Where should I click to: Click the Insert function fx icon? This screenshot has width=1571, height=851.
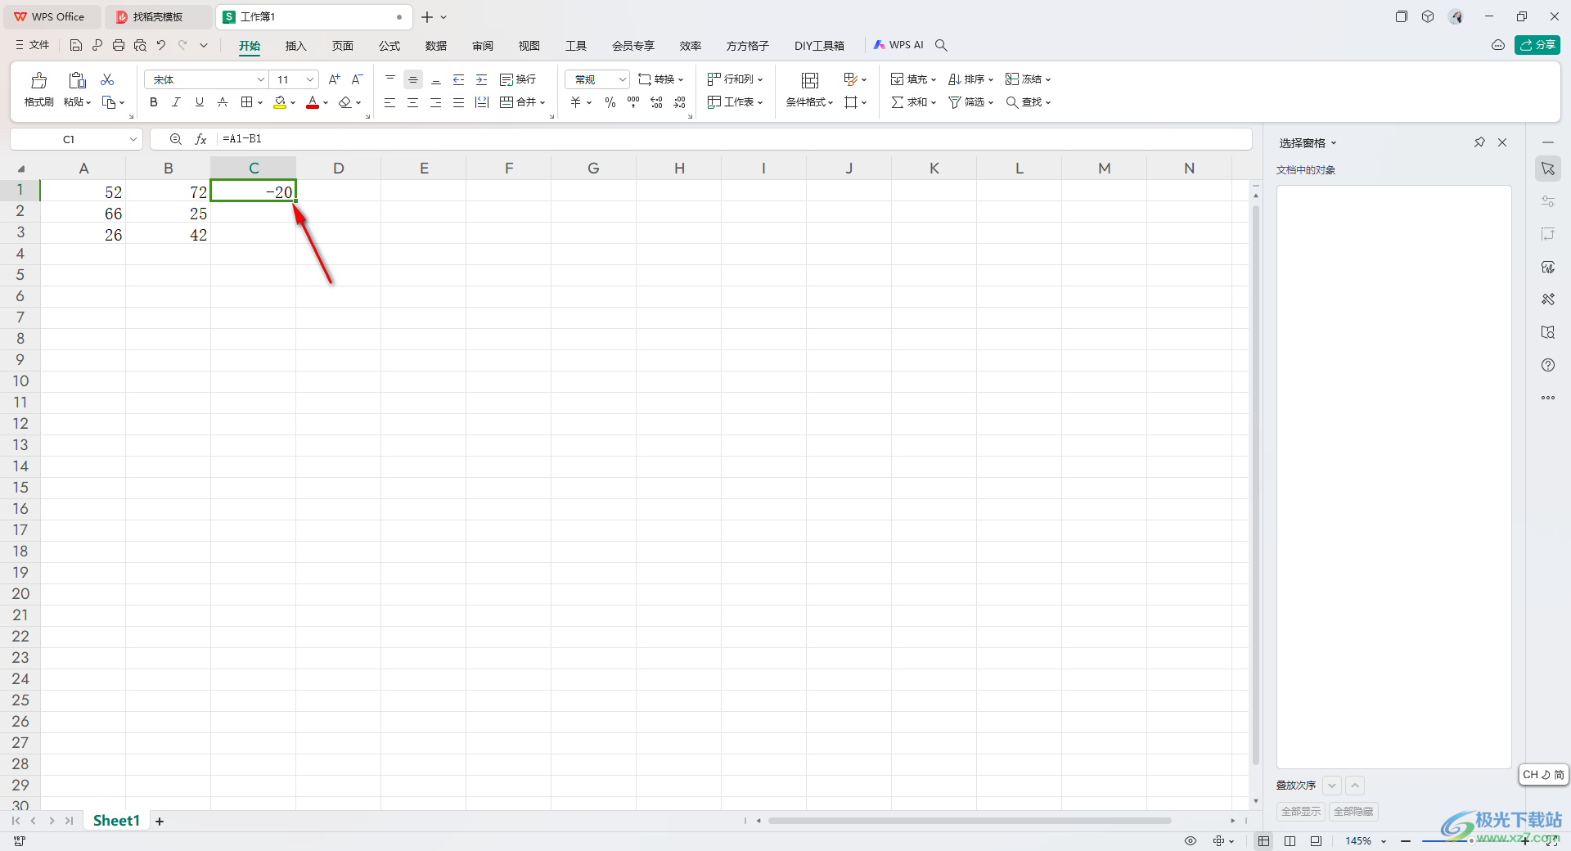200,139
